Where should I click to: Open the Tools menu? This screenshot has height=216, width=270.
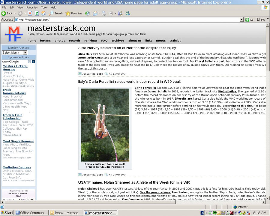[44, 7]
